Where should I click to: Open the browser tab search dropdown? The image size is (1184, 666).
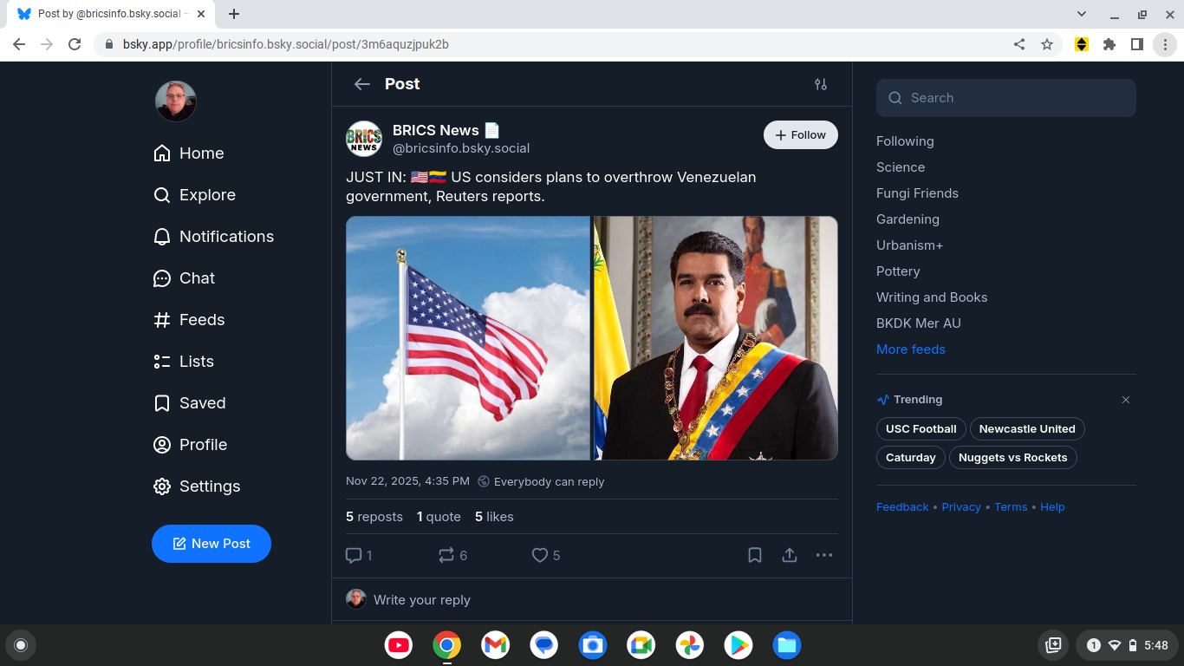tap(1082, 14)
